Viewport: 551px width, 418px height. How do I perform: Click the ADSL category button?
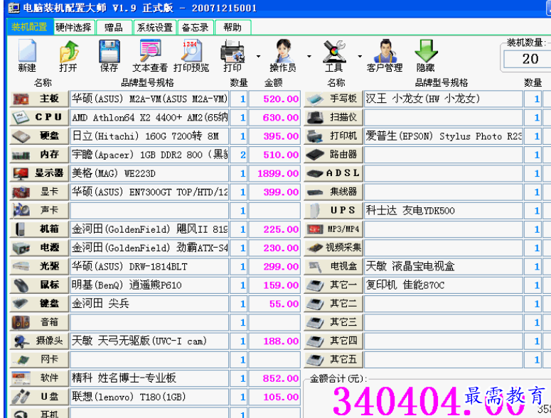333,173
